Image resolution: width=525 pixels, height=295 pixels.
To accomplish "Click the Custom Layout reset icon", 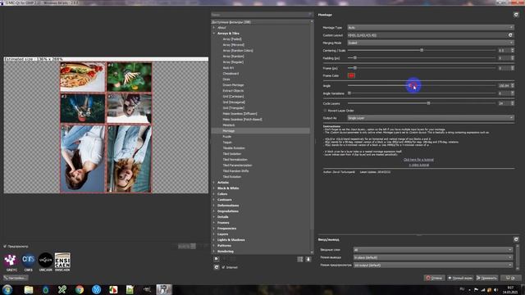I will click(510, 35).
